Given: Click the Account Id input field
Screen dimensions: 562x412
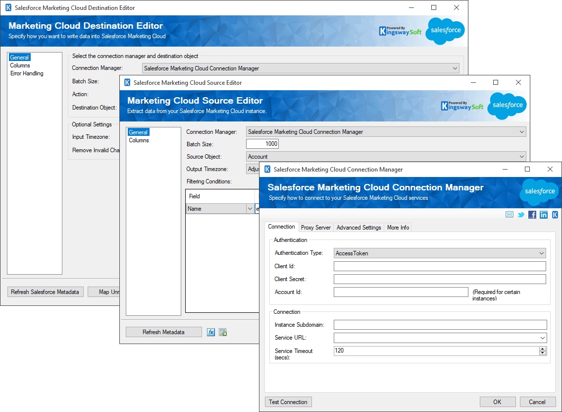Looking at the screenshot, I should tap(401, 292).
